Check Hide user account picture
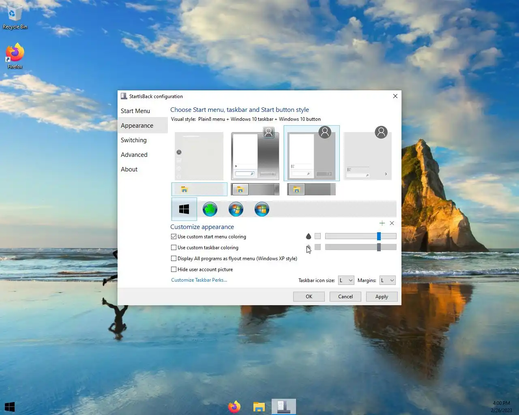The height and width of the screenshot is (415, 519). (202, 270)
